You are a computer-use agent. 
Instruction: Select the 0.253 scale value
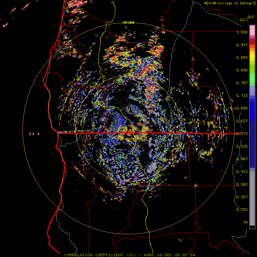tap(242, 210)
